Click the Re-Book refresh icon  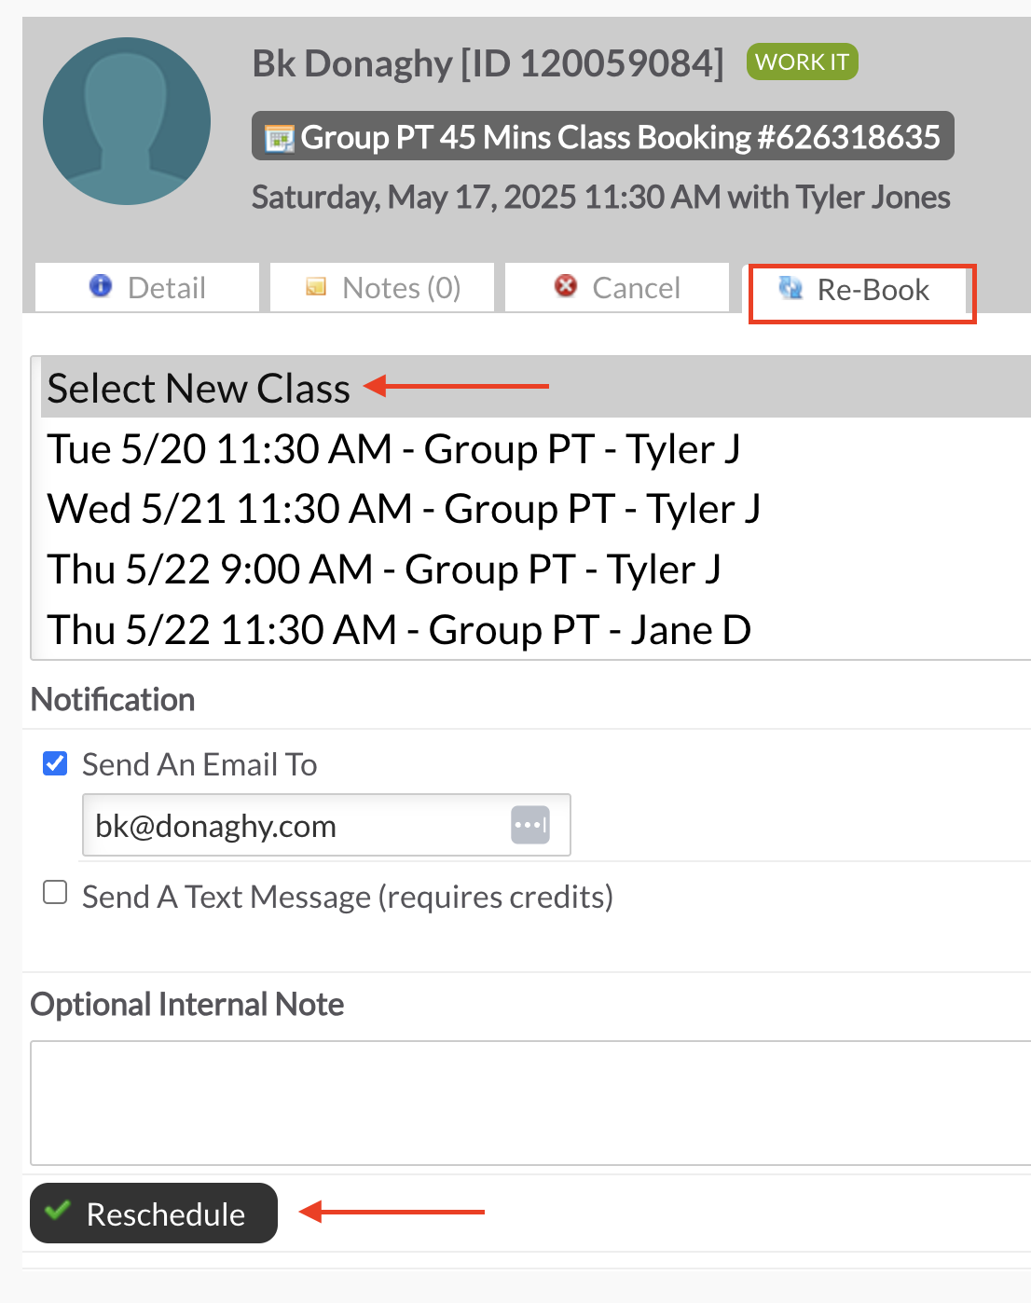coord(790,288)
